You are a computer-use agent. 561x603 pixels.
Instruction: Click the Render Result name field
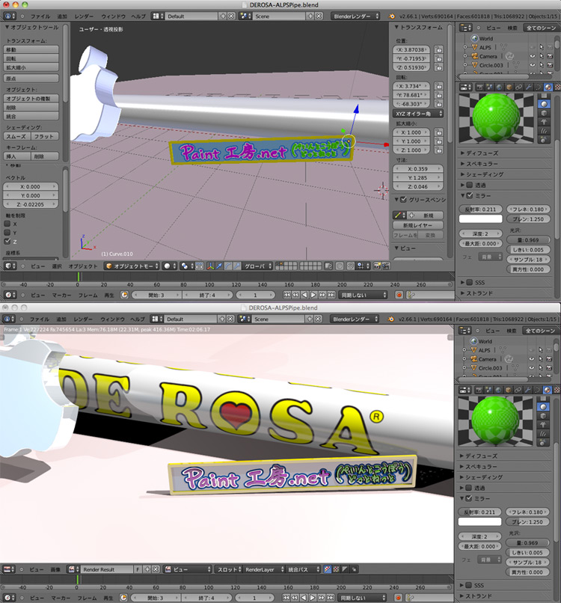click(x=106, y=569)
